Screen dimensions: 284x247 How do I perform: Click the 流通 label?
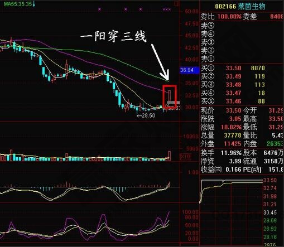(x=250, y=161)
